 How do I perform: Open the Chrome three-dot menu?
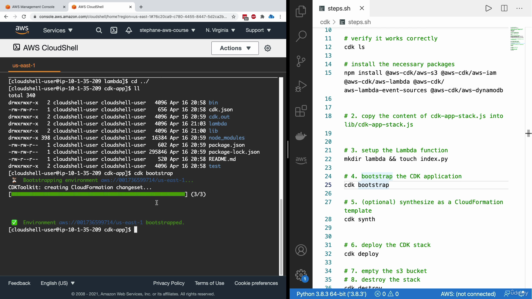click(280, 17)
